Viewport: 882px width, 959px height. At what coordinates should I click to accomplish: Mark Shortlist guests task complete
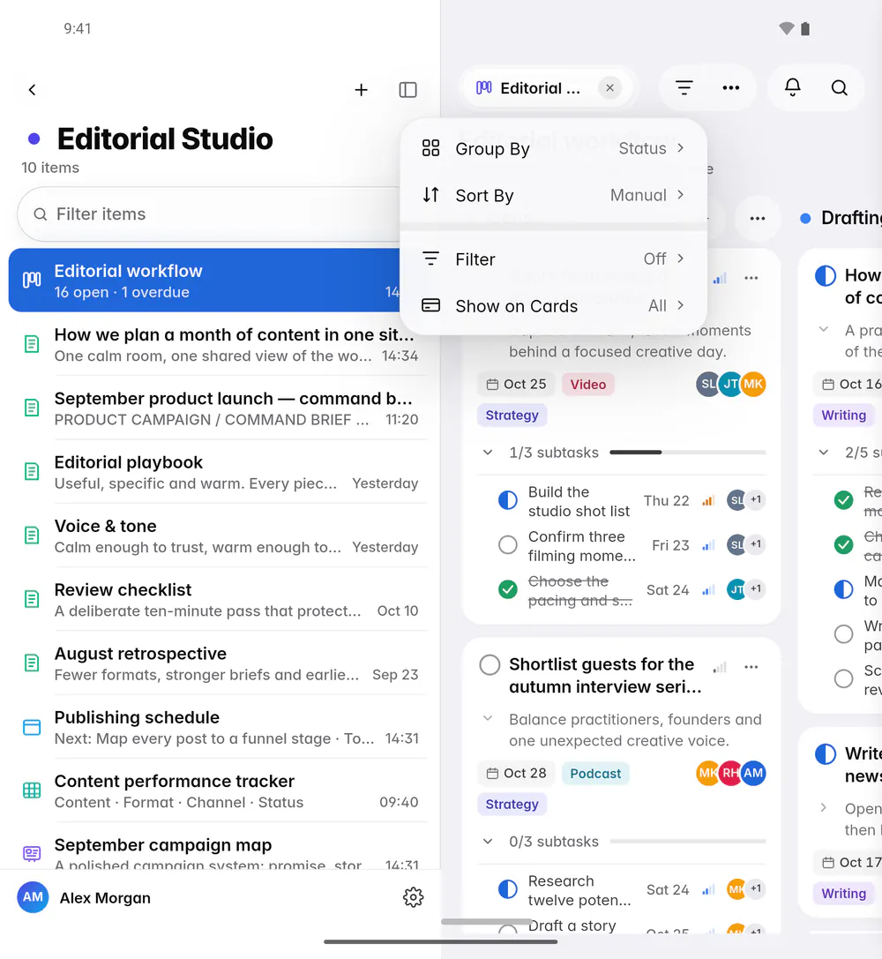point(490,665)
